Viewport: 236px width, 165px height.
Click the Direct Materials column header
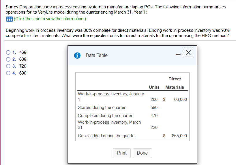click(x=175, y=83)
